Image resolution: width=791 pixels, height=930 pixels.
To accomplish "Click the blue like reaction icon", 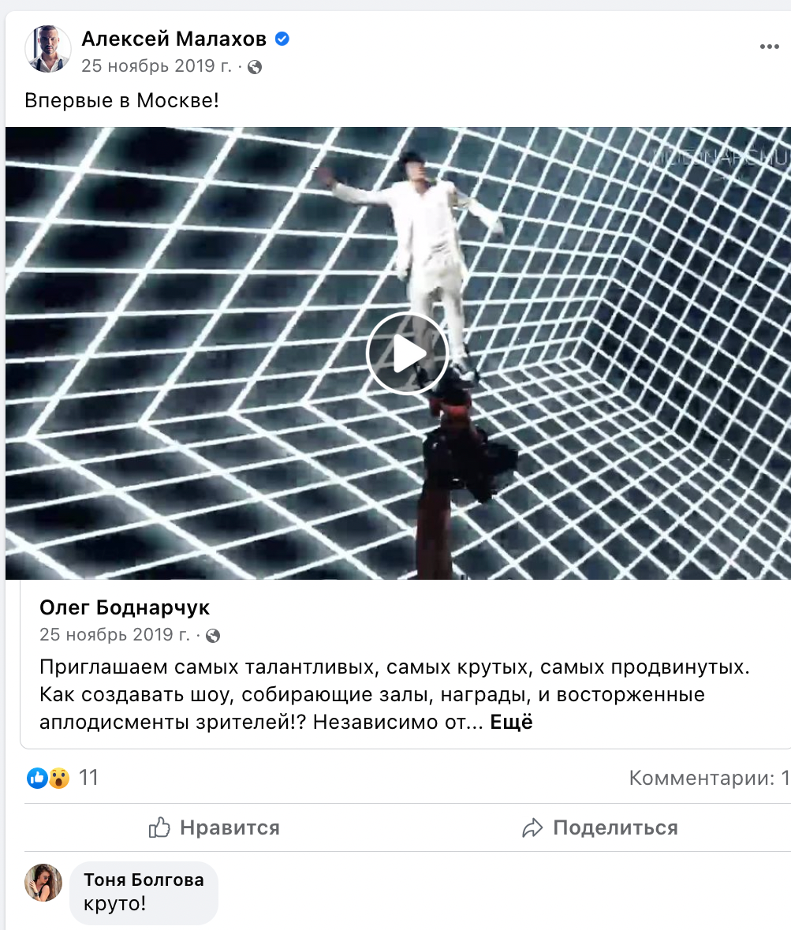I will tap(37, 778).
